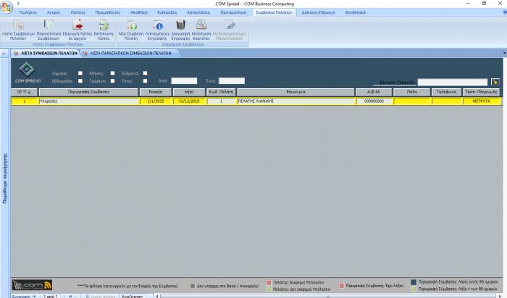This screenshot has width=507, height=298.
Task: Click the Έναρξη column header
Action: tap(156, 92)
